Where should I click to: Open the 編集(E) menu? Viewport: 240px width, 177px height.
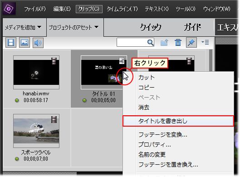[62, 9]
